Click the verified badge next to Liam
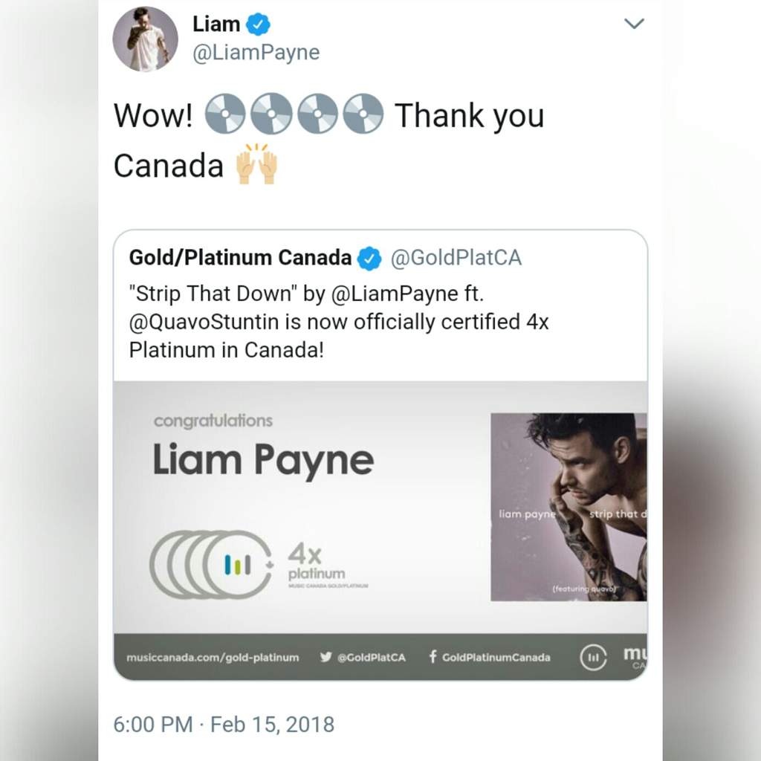 pos(258,25)
